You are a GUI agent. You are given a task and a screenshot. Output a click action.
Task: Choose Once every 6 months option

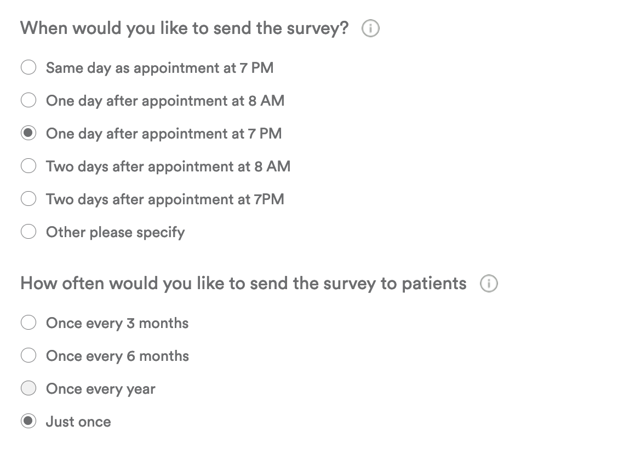pos(28,356)
